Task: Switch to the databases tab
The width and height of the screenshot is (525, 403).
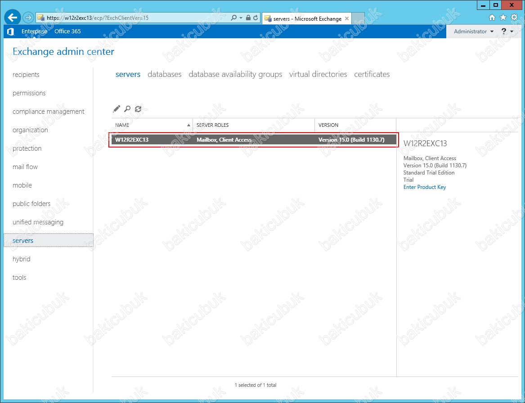Action: (x=164, y=74)
